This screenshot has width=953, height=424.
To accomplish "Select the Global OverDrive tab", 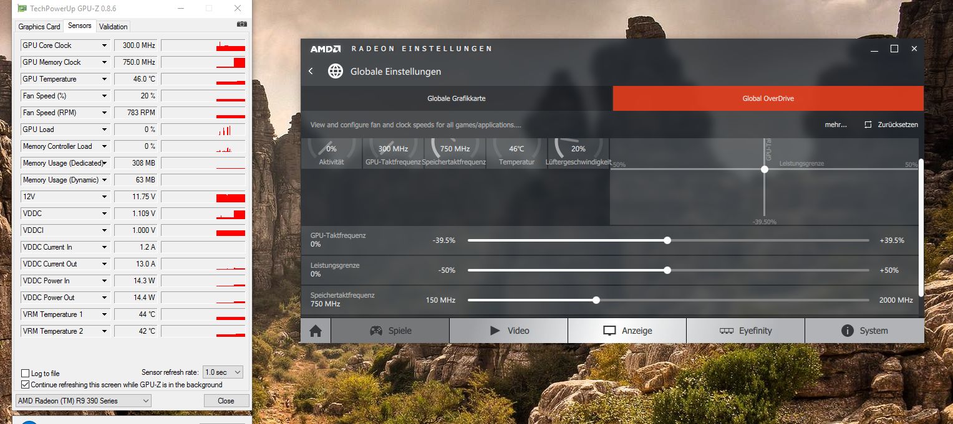I will coord(768,98).
